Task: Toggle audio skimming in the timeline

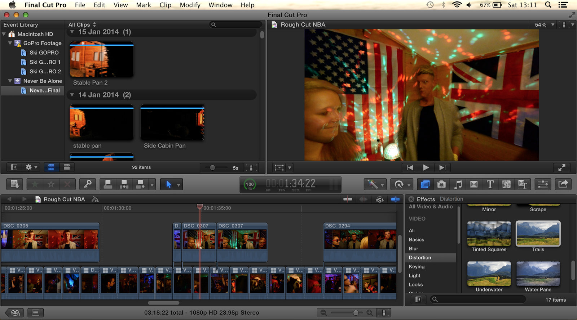Action: pyautogui.click(x=364, y=199)
